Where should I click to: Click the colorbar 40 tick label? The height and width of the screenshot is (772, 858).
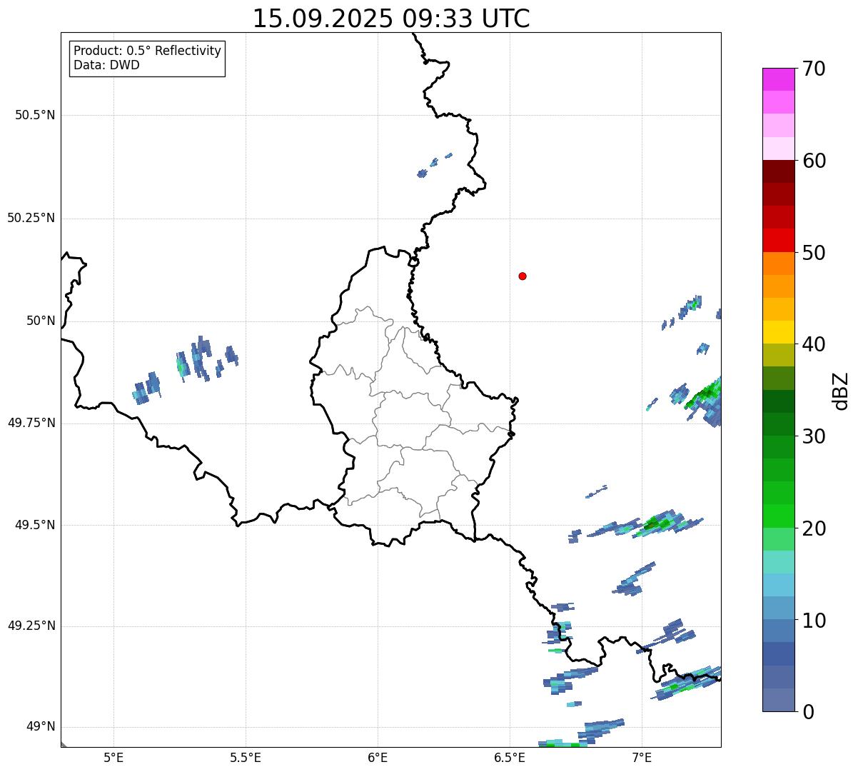coord(814,344)
